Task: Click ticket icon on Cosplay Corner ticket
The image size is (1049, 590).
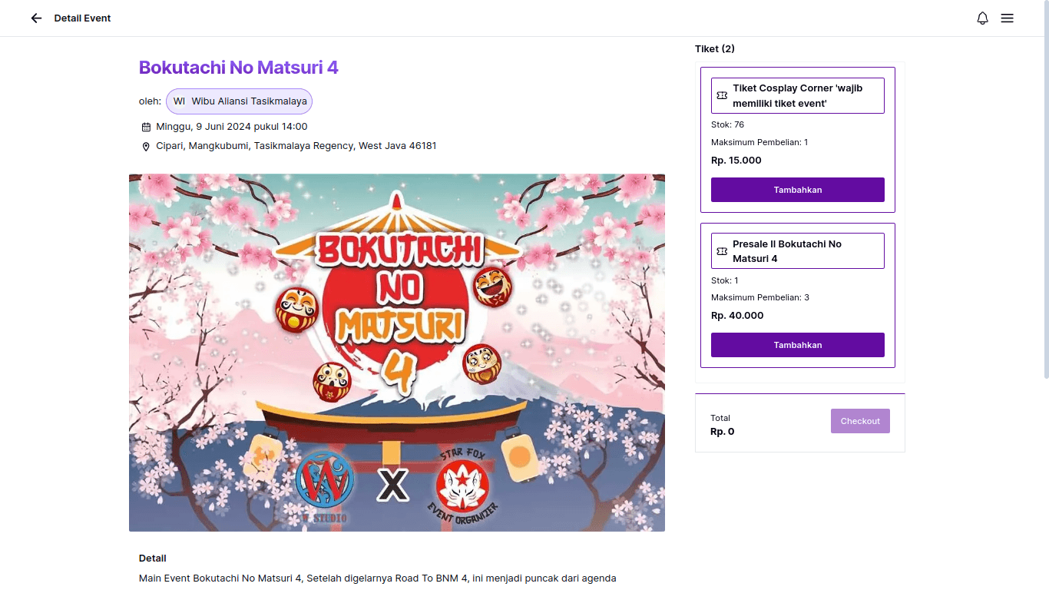Action: [722, 95]
